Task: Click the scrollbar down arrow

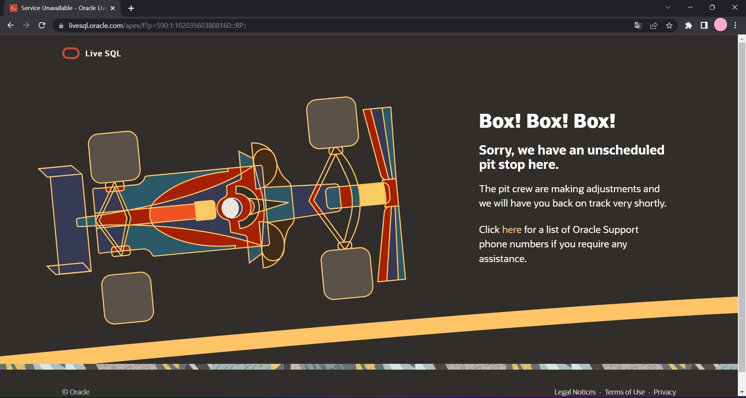Action: (742, 392)
